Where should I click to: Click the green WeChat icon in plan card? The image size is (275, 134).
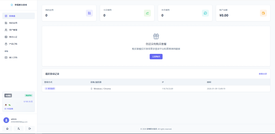pos(9,105)
